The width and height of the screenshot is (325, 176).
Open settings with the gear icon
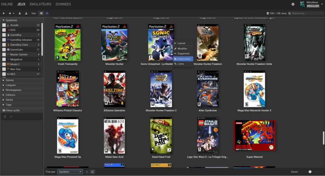click(293, 4)
